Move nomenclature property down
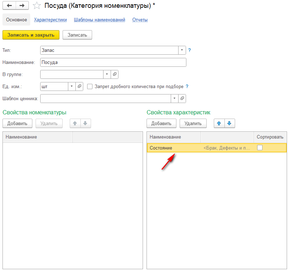Image resolution: width=297 pixels, height=271 pixels. click(85, 123)
